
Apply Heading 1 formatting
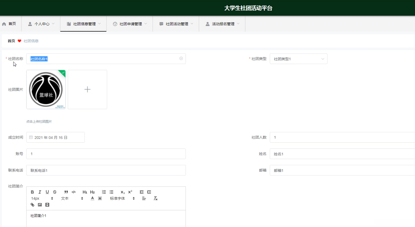85,192
